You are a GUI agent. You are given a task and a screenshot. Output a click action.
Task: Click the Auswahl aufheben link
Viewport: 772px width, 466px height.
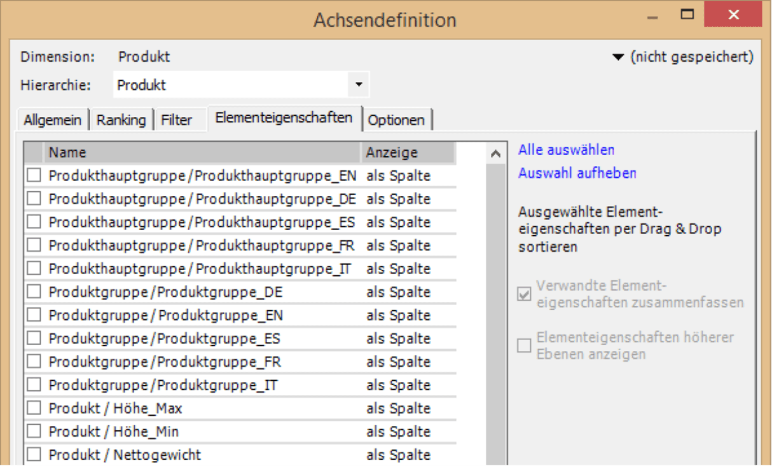[577, 173]
